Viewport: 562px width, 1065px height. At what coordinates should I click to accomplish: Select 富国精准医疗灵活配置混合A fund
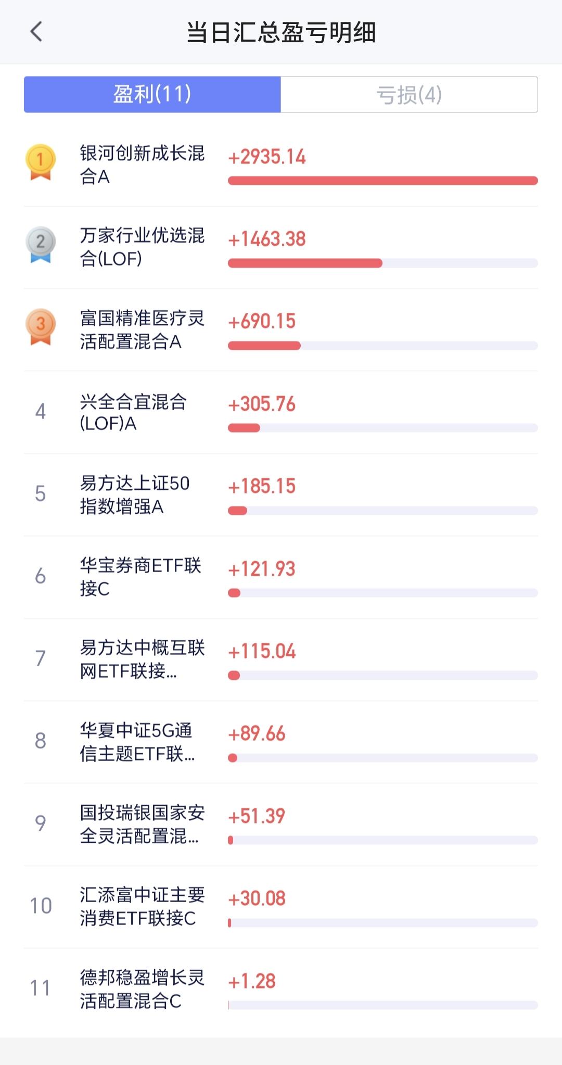[x=281, y=330]
